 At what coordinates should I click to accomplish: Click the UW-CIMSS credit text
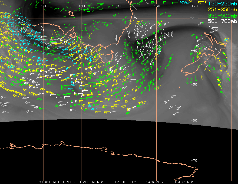click(185, 182)
